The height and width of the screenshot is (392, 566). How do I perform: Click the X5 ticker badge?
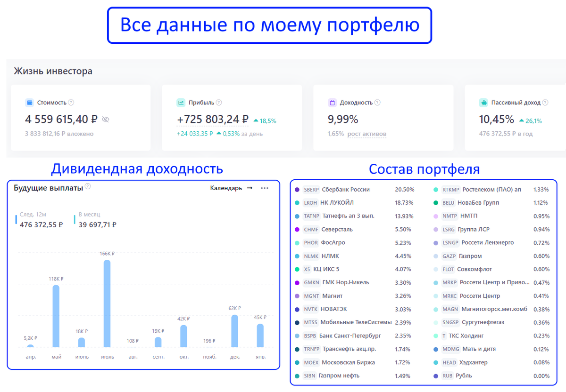(307, 270)
